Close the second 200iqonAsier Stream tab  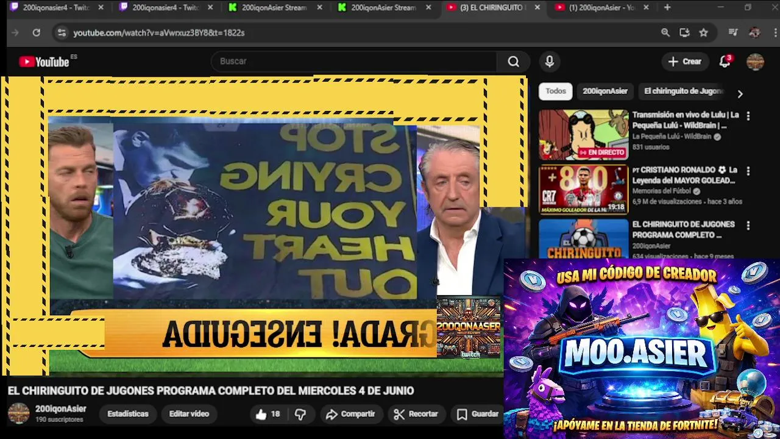pyautogui.click(x=428, y=7)
